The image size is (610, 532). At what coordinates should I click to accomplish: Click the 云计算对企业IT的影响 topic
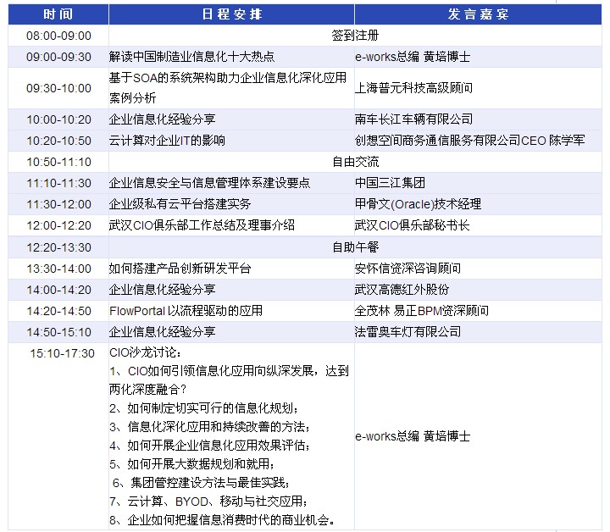pyautogui.click(x=168, y=141)
